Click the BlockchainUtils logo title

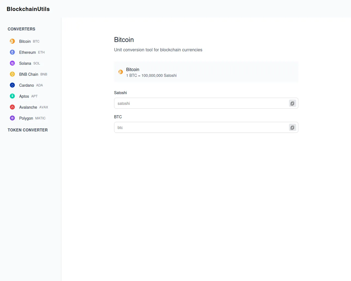[x=28, y=9]
